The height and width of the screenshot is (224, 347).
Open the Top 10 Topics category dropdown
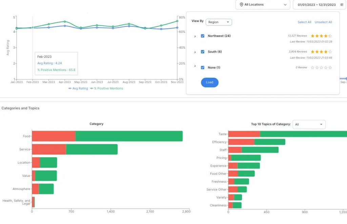[x=309, y=125]
